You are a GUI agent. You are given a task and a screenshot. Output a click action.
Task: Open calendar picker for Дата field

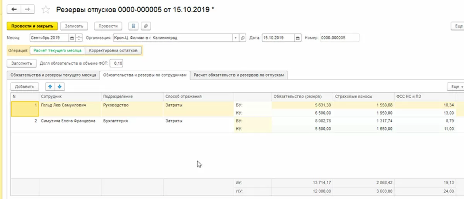(x=298, y=38)
